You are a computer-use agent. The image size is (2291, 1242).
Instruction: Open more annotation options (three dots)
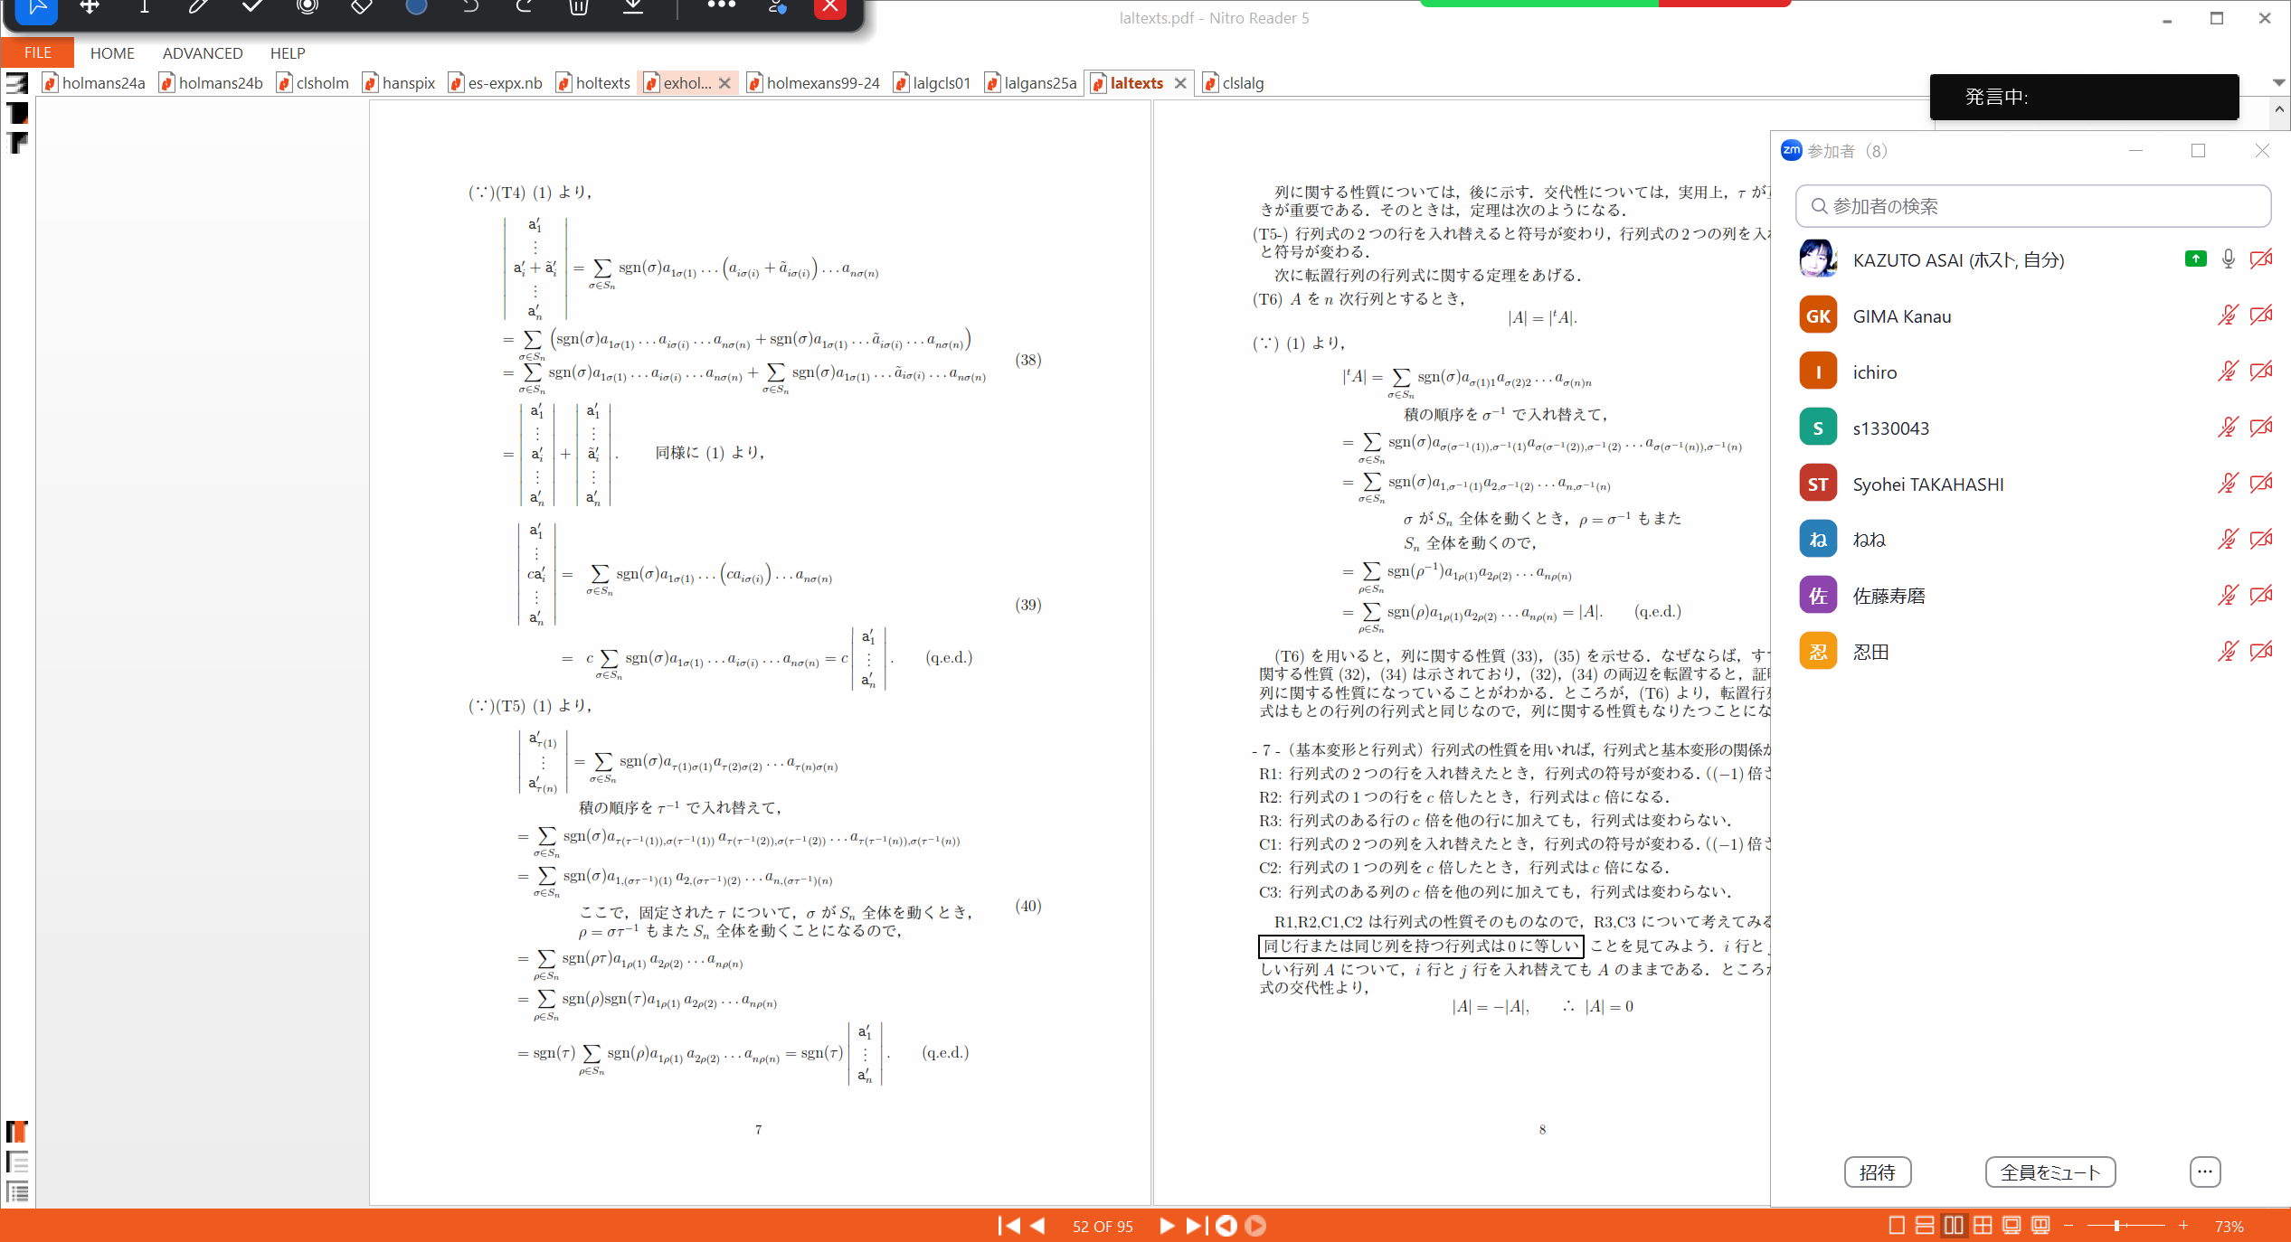click(721, 6)
